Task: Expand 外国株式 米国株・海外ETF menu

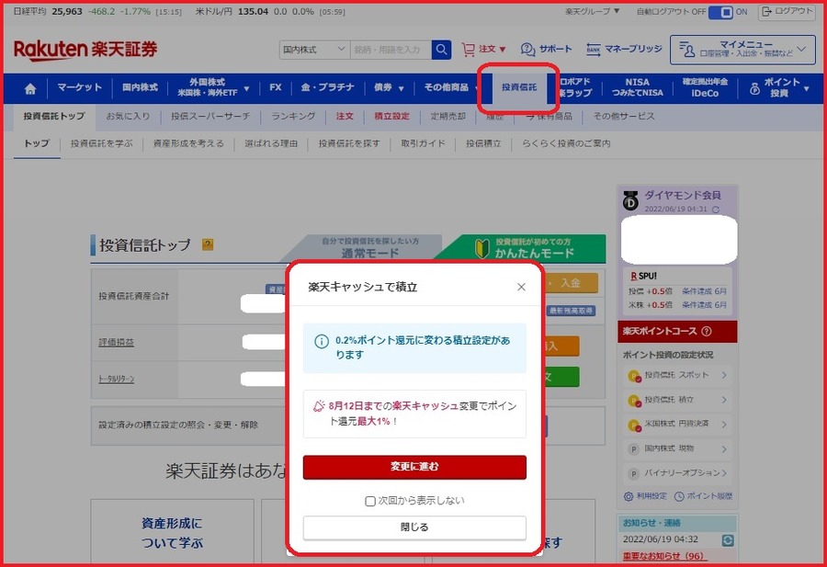Action: coord(213,87)
